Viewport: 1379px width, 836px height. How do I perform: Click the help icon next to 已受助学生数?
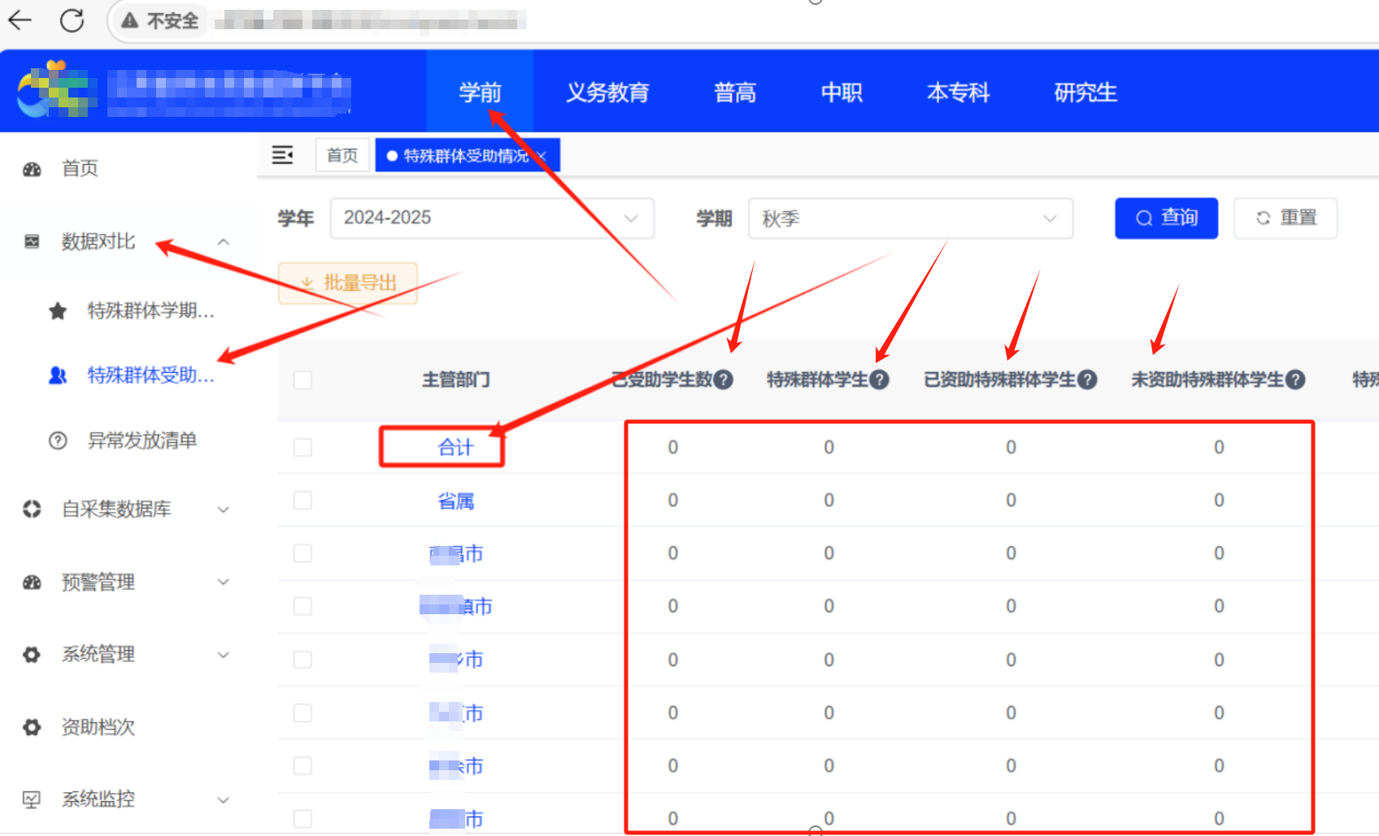point(724,379)
